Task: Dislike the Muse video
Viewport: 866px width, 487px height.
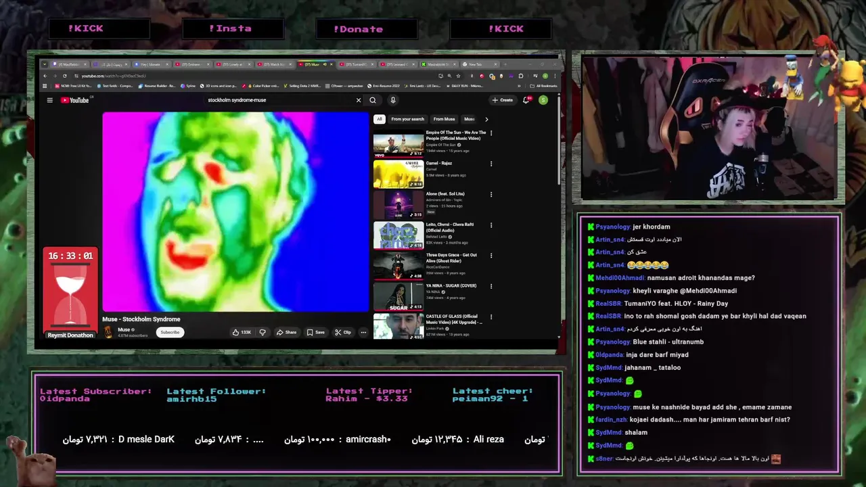Action: 263,332
